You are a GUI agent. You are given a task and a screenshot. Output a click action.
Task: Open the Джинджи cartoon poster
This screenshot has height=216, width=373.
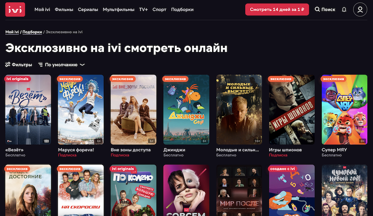click(186, 110)
